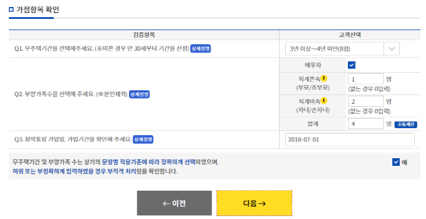The width and height of the screenshot is (426, 219).
Task: Click the 직계비속 (자녀/손자녀) label
Action: tap(312, 106)
